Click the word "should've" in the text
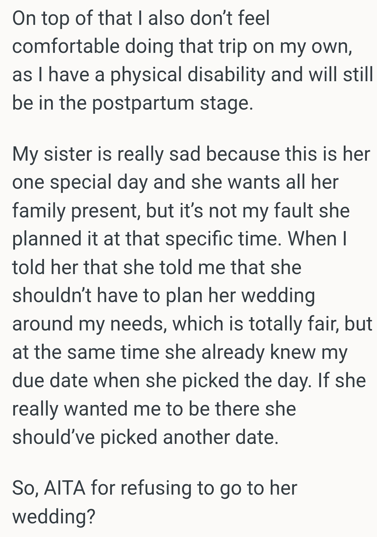377x537 pixels. pos(53,437)
